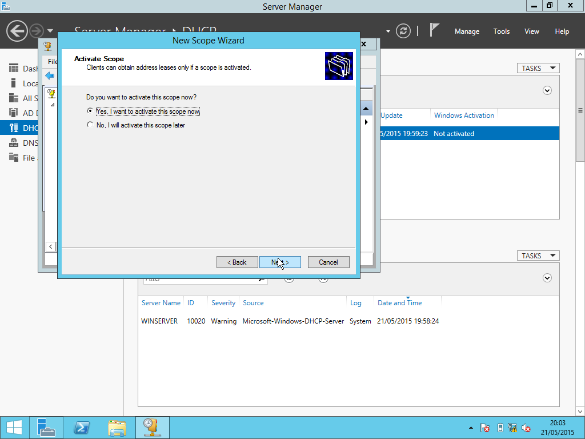Image resolution: width=585 pixels, height=439 pixels.
Task: Sort by Windows Activation column
Action: [464, 115]
